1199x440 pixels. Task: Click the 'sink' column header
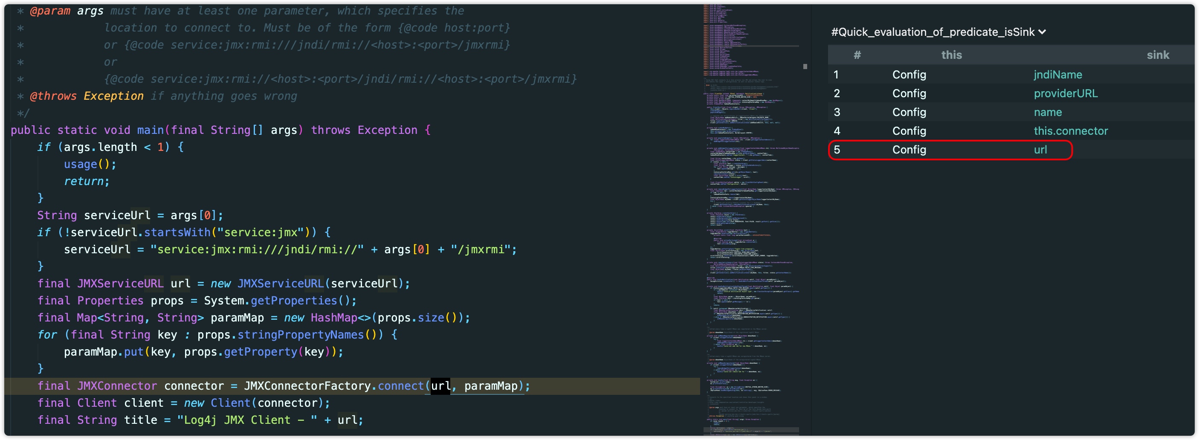tap(1158, 55)
